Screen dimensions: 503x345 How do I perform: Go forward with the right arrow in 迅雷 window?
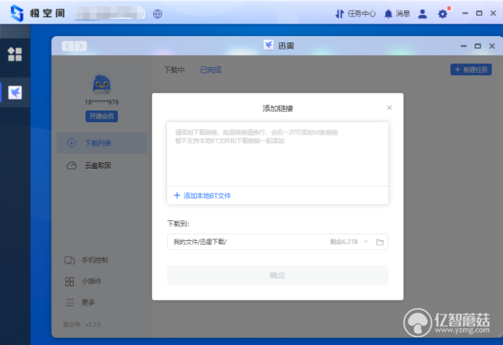pos(81,46)
